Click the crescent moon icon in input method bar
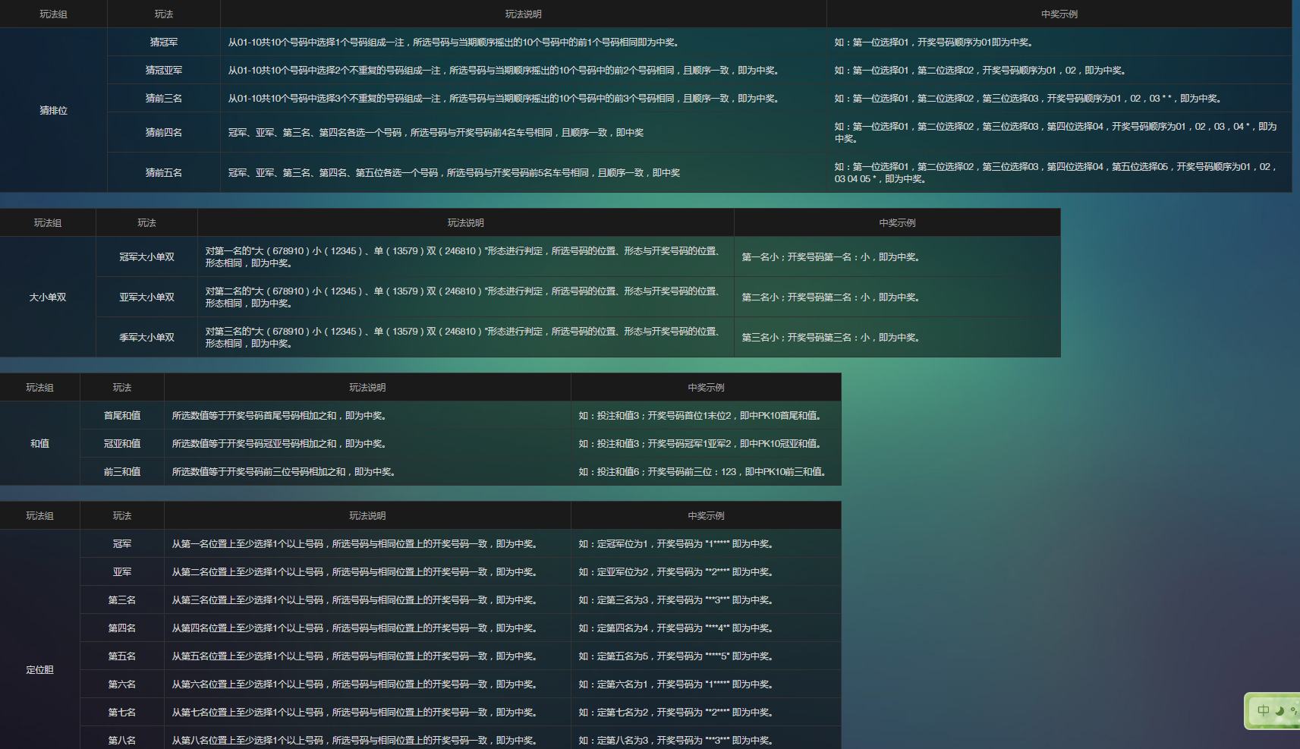The width and height of the screenshot is (1300, 749). pos(1280,711)
